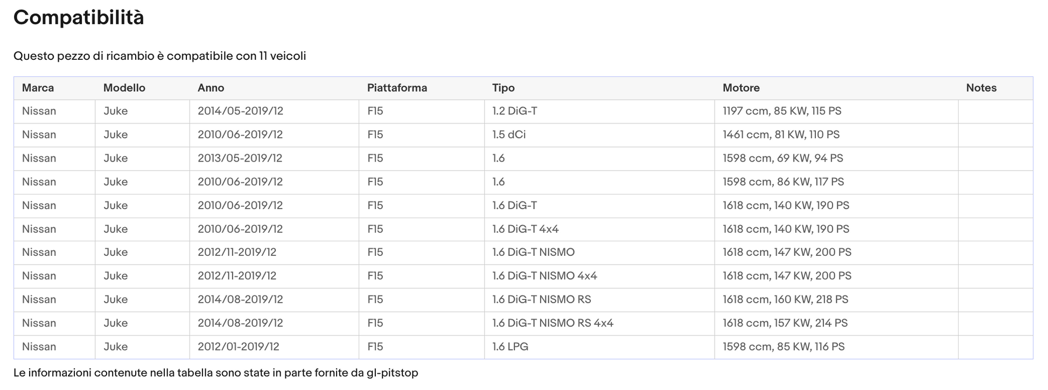Click the 1197 ccm, 85 KW engine cell
This screenshot has width=1048, height=390.
(781, 111)
